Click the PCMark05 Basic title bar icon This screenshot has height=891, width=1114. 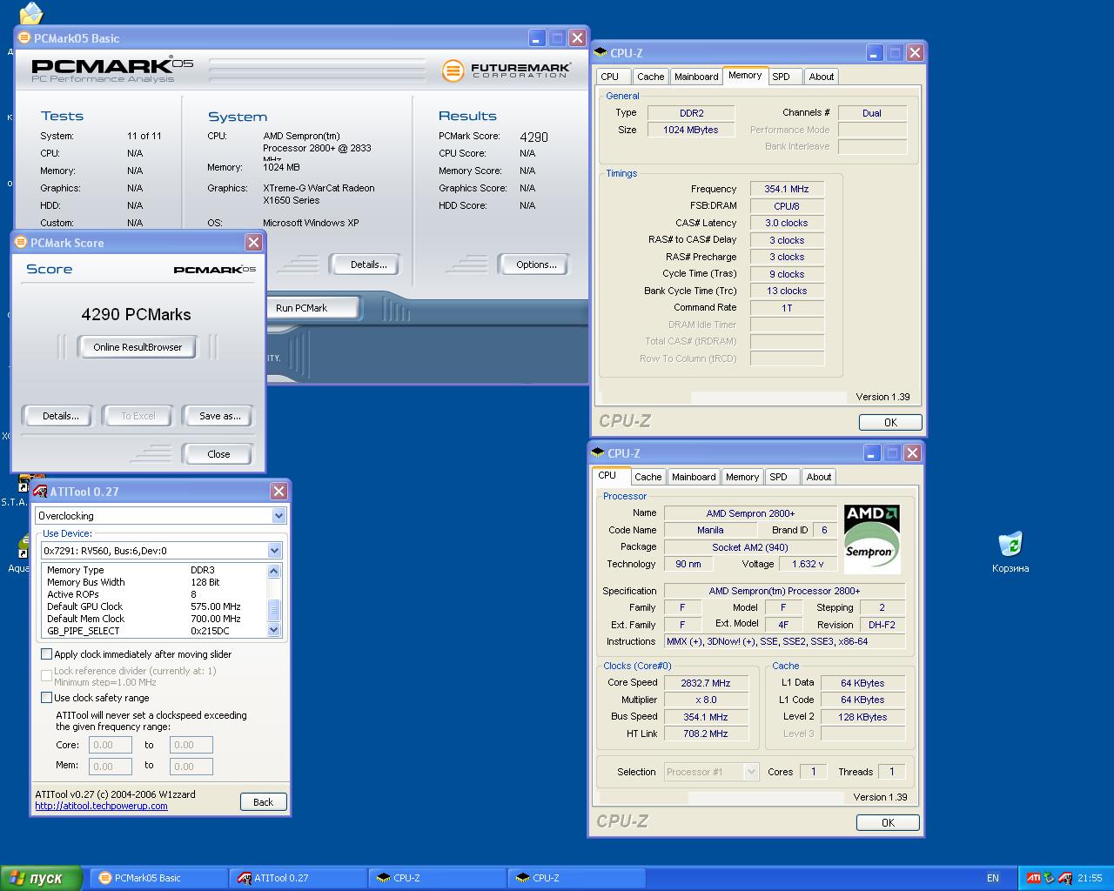tap(25, 37)
